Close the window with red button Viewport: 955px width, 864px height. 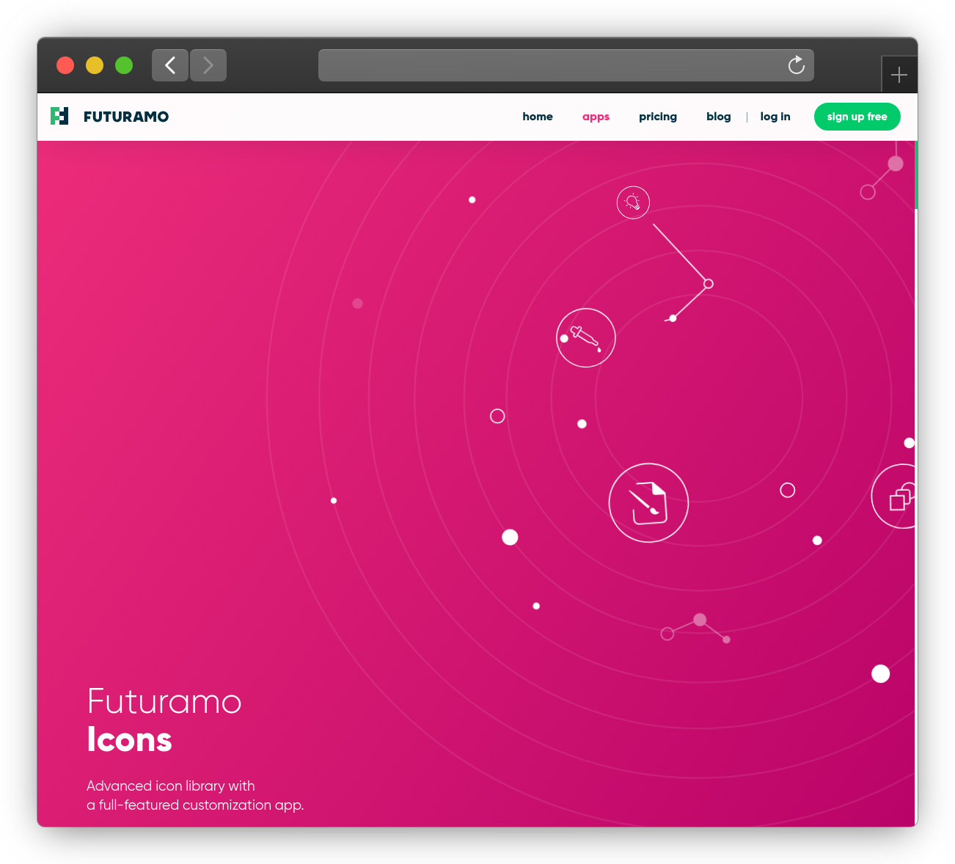point(65,65)
